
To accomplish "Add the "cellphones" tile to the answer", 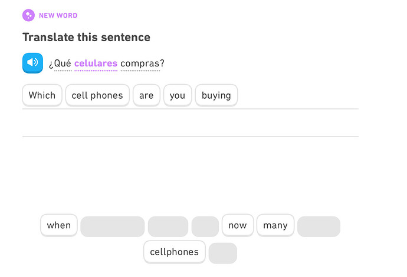I will (x=175, y=252).
